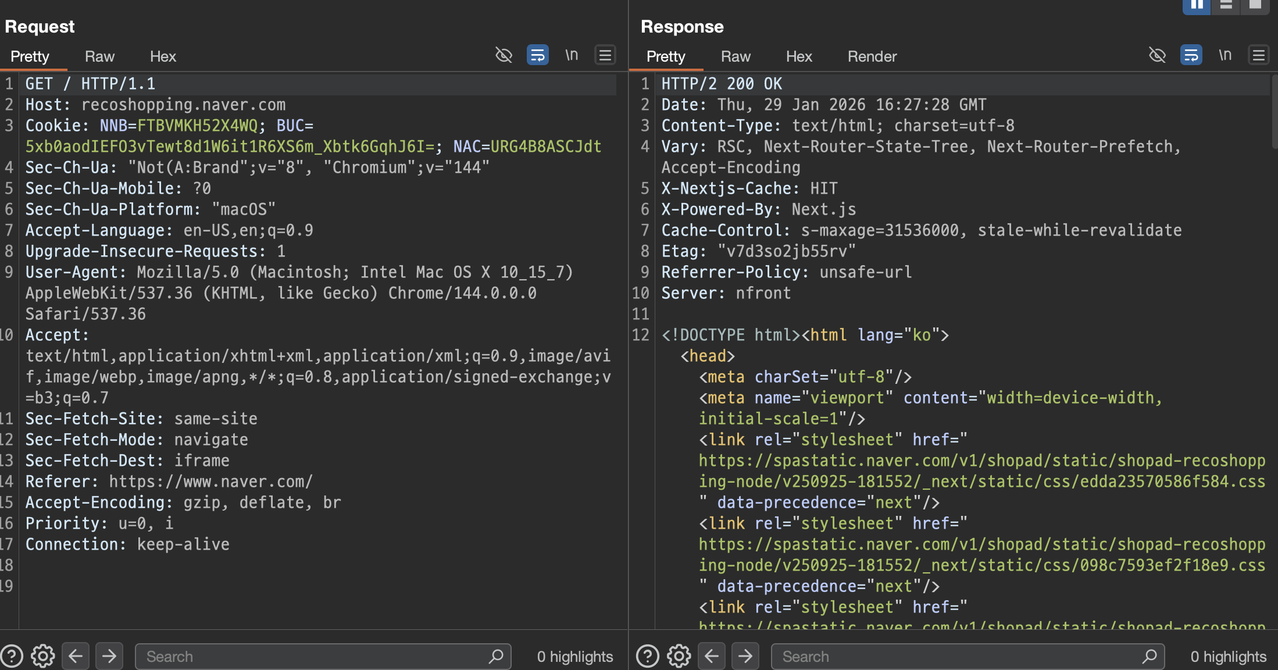This screenshot has width=1278, height=670.
Task: Select side-by-side layout icon at top right
Action: point(1196,6)
